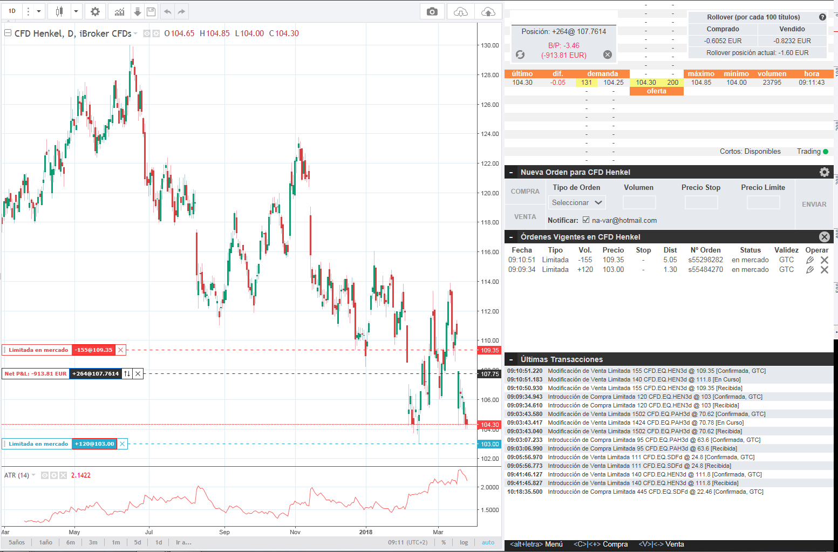Collapse the CFD Henkel legend box
The image size is (838, 552).
point(8,33)
